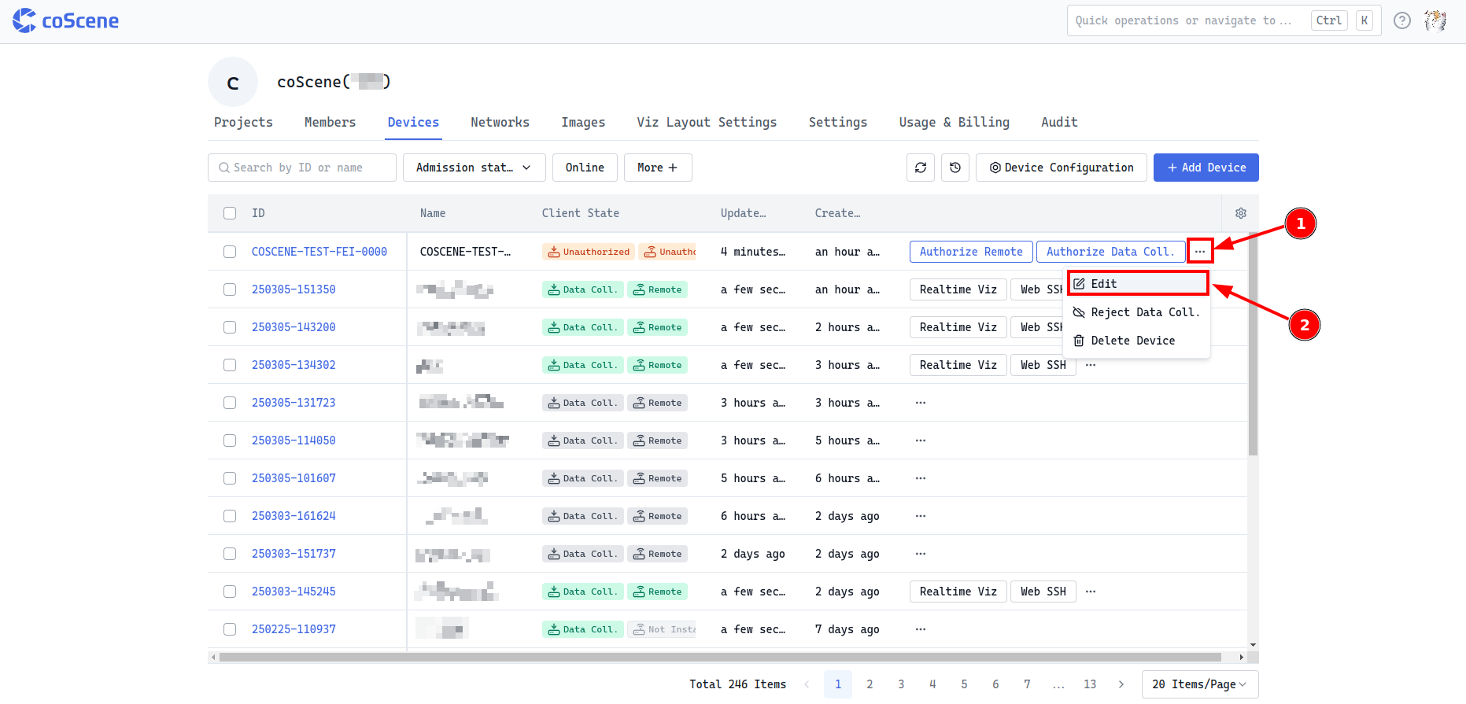Click the Not Installed badge for 250225-110937
Viewport: 1466px width, 704px height.
(x=662, y=629)
